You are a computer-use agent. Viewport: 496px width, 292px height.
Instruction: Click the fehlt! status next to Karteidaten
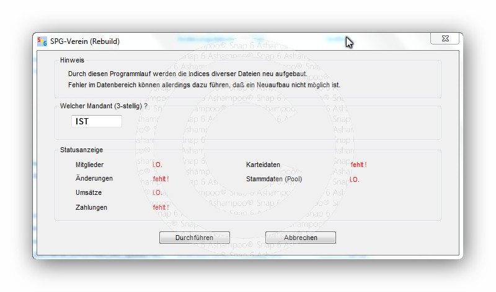358,165
